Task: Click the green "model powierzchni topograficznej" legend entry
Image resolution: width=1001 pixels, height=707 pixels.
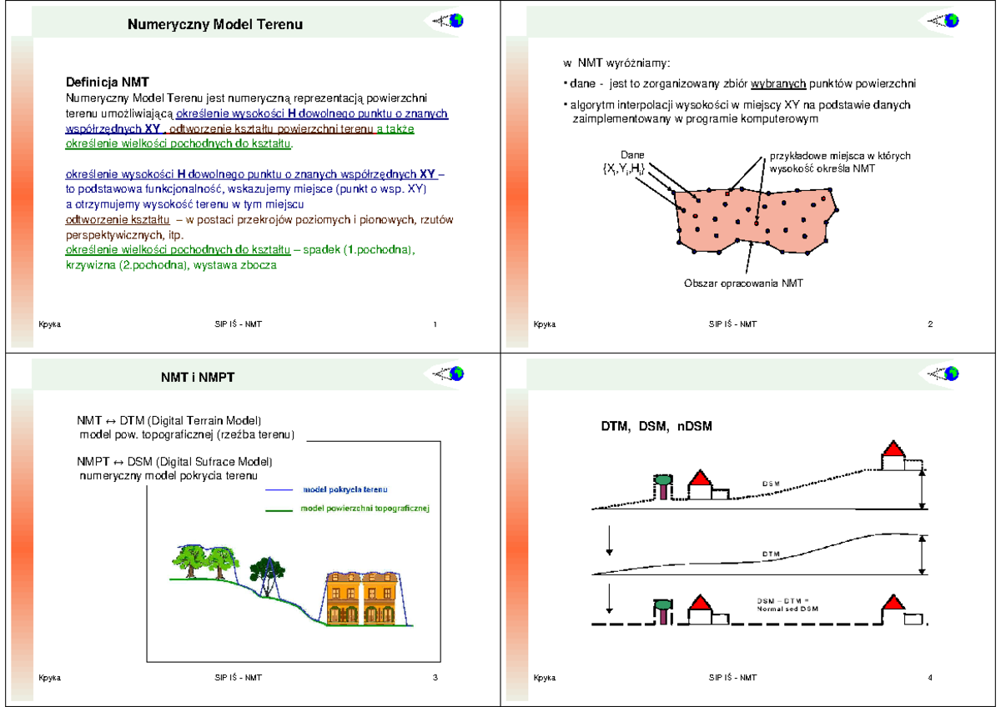Action: [364, 508]
